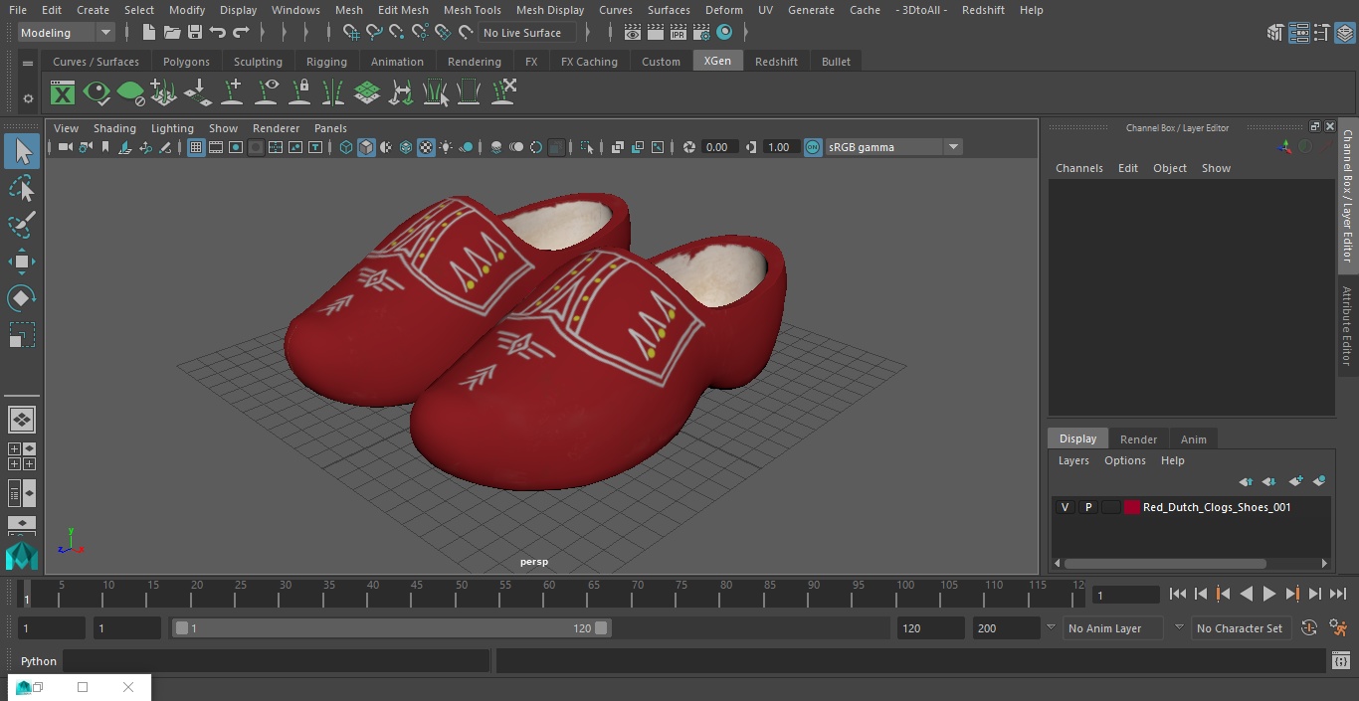
Task: Click Red_Dutch_Clogs_Shoes_001 layer color swatch
Action: 1132,507
